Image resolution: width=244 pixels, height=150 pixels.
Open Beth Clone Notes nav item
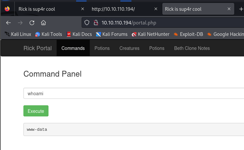pyautogui.click(x=192, y=48)
